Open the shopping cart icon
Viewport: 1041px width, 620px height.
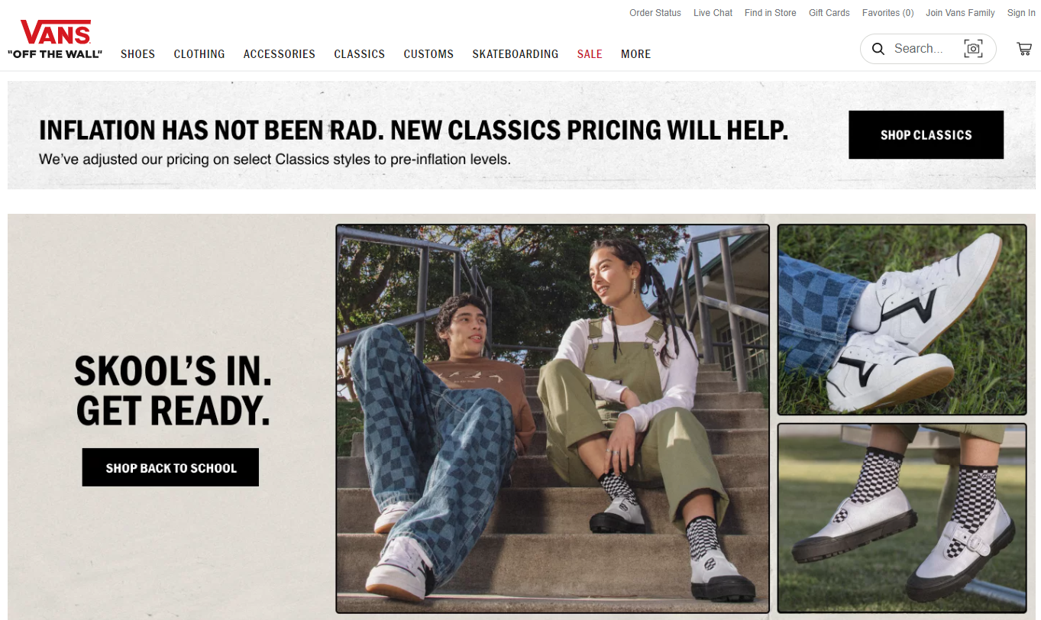[x=1024, y=49]
